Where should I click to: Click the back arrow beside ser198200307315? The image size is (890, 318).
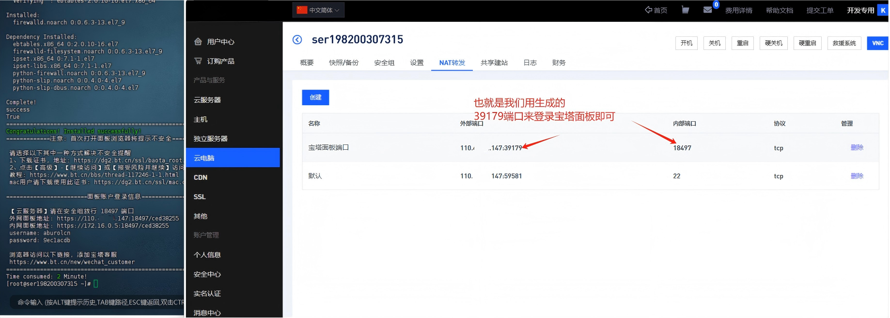(297, 40)
